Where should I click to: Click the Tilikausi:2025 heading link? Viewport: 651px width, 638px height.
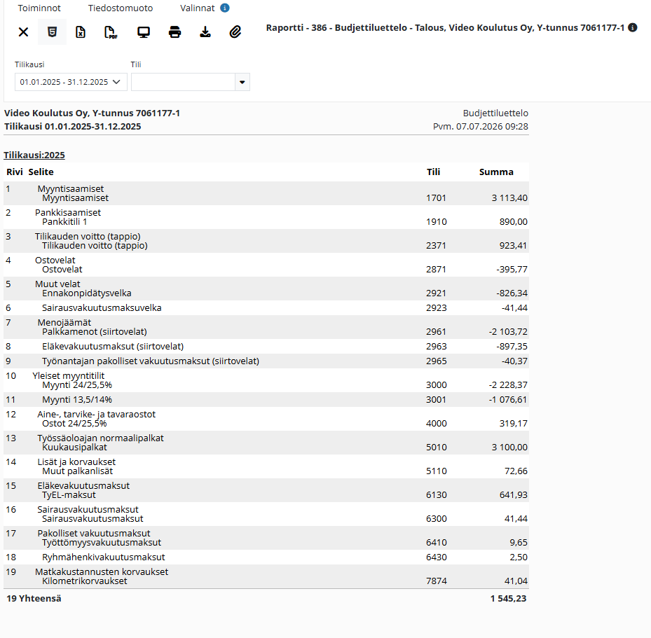tap(34, 155)
